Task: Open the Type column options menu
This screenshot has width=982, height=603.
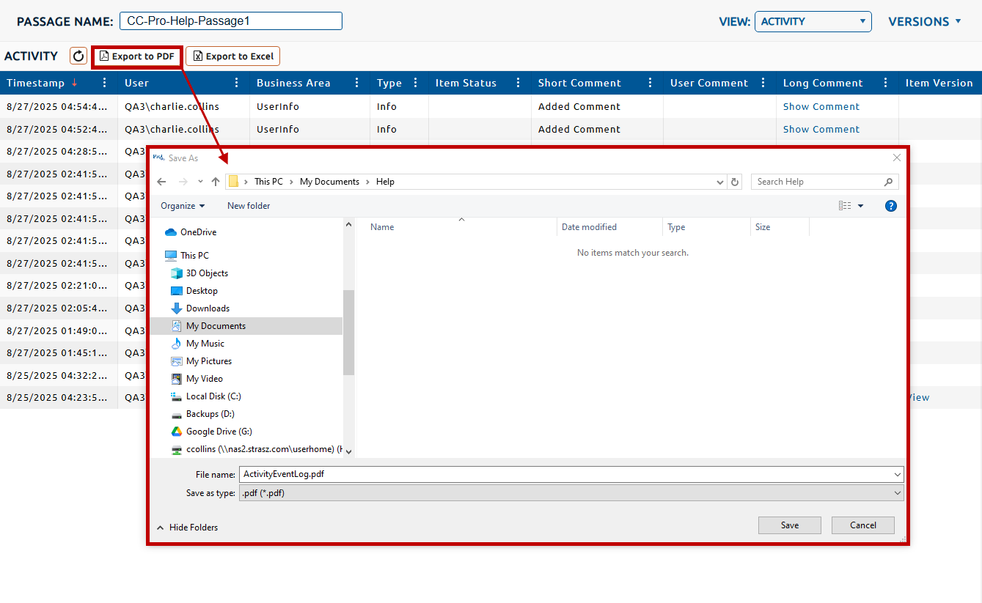Action: click(416, 83)
